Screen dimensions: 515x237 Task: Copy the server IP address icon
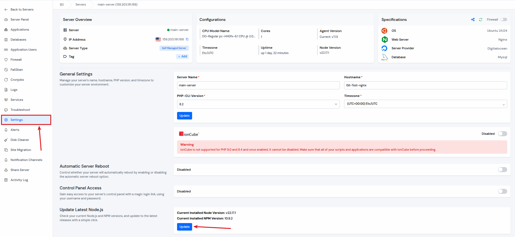tap(187, 39)
